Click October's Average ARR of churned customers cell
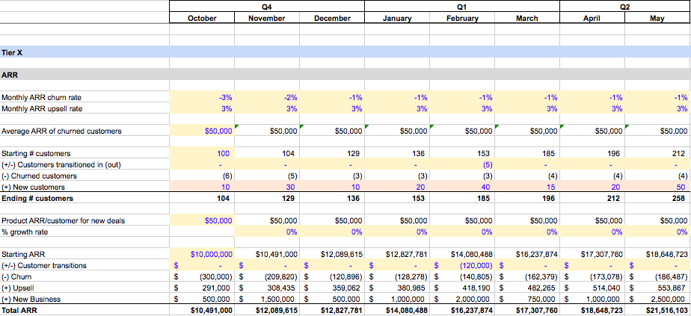The image size is (691, 316). click(x=202, y=131)
